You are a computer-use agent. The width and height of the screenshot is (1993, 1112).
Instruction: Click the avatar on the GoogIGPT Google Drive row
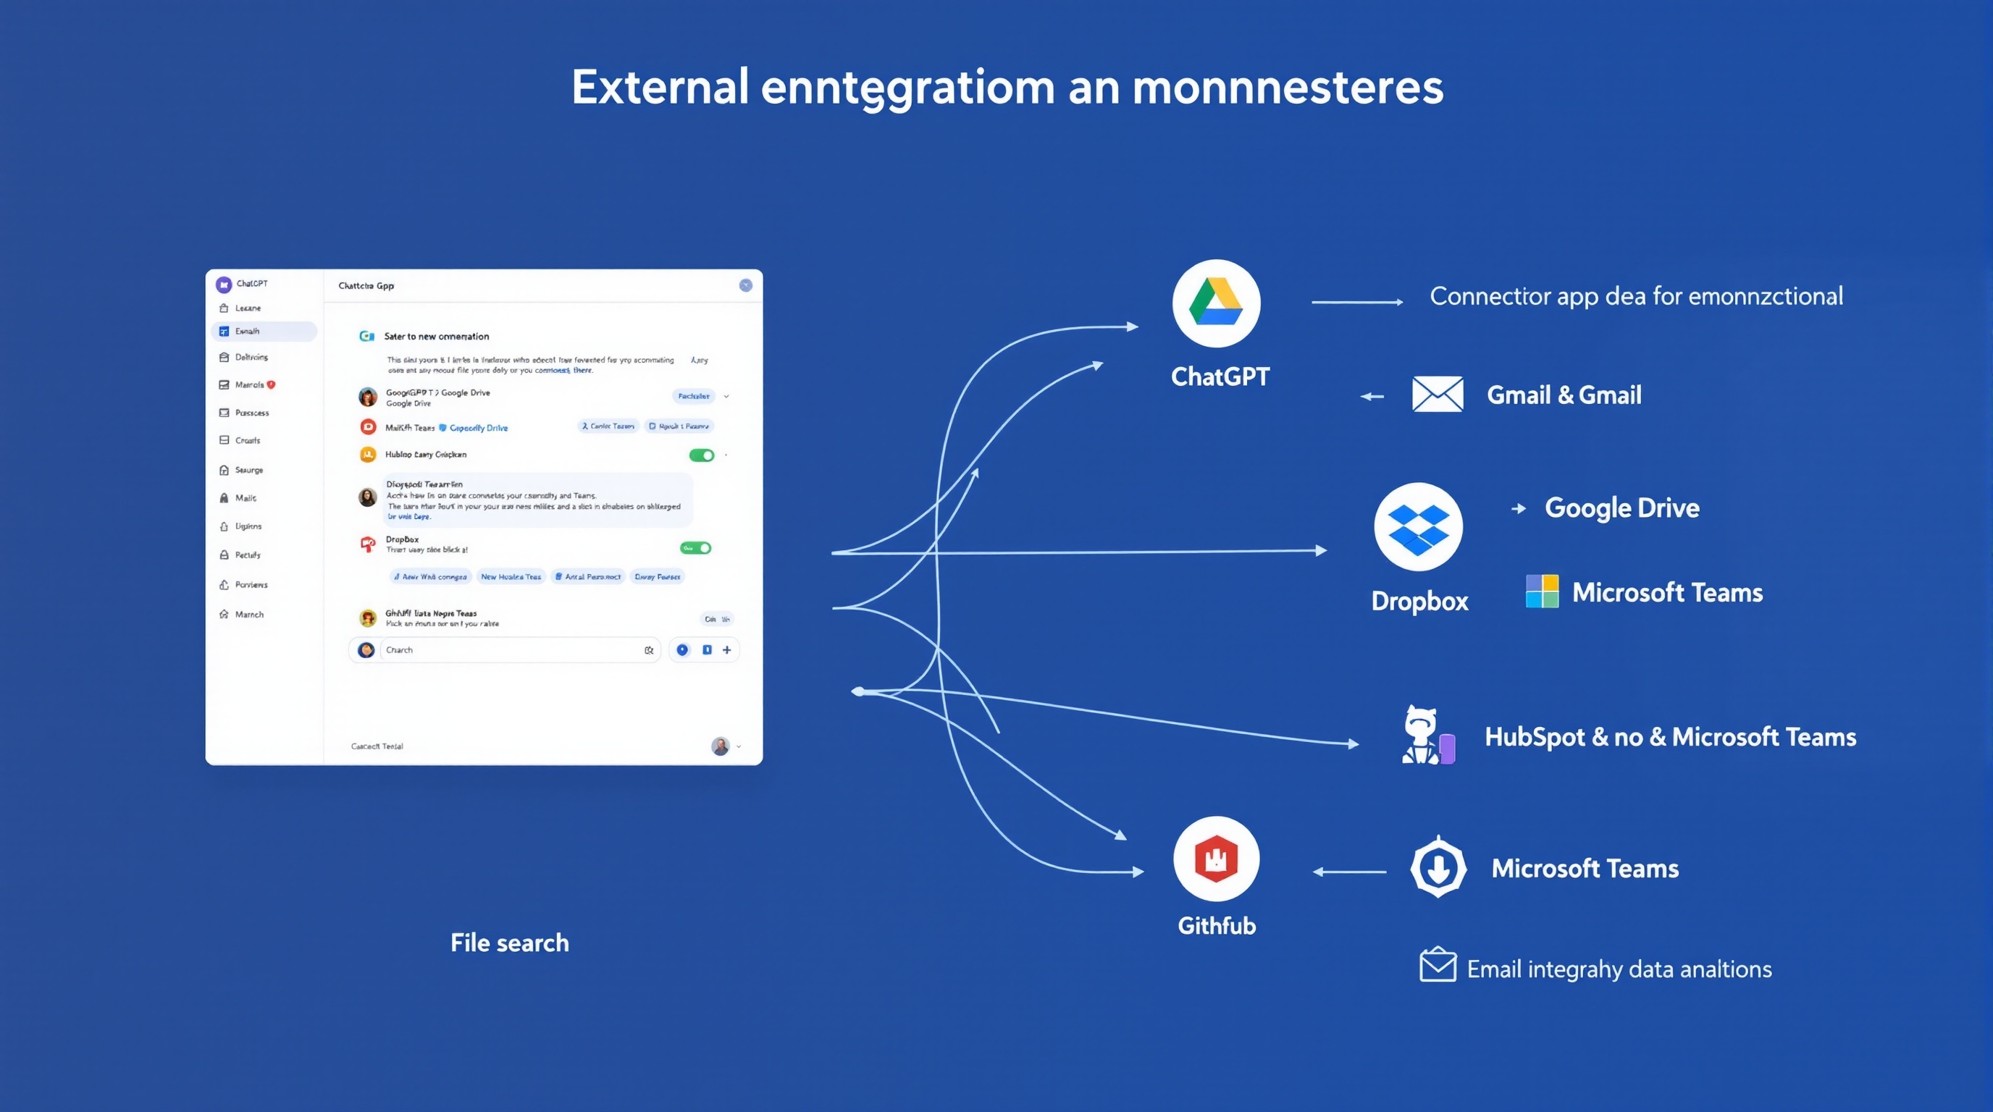369,397
